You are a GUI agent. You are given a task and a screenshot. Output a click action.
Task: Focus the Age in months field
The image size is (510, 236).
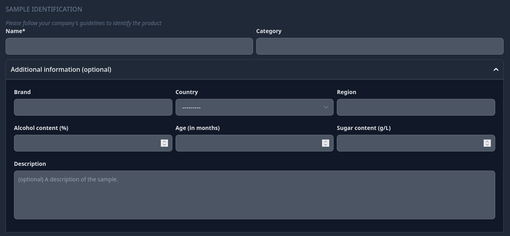[x=254, y=143]
